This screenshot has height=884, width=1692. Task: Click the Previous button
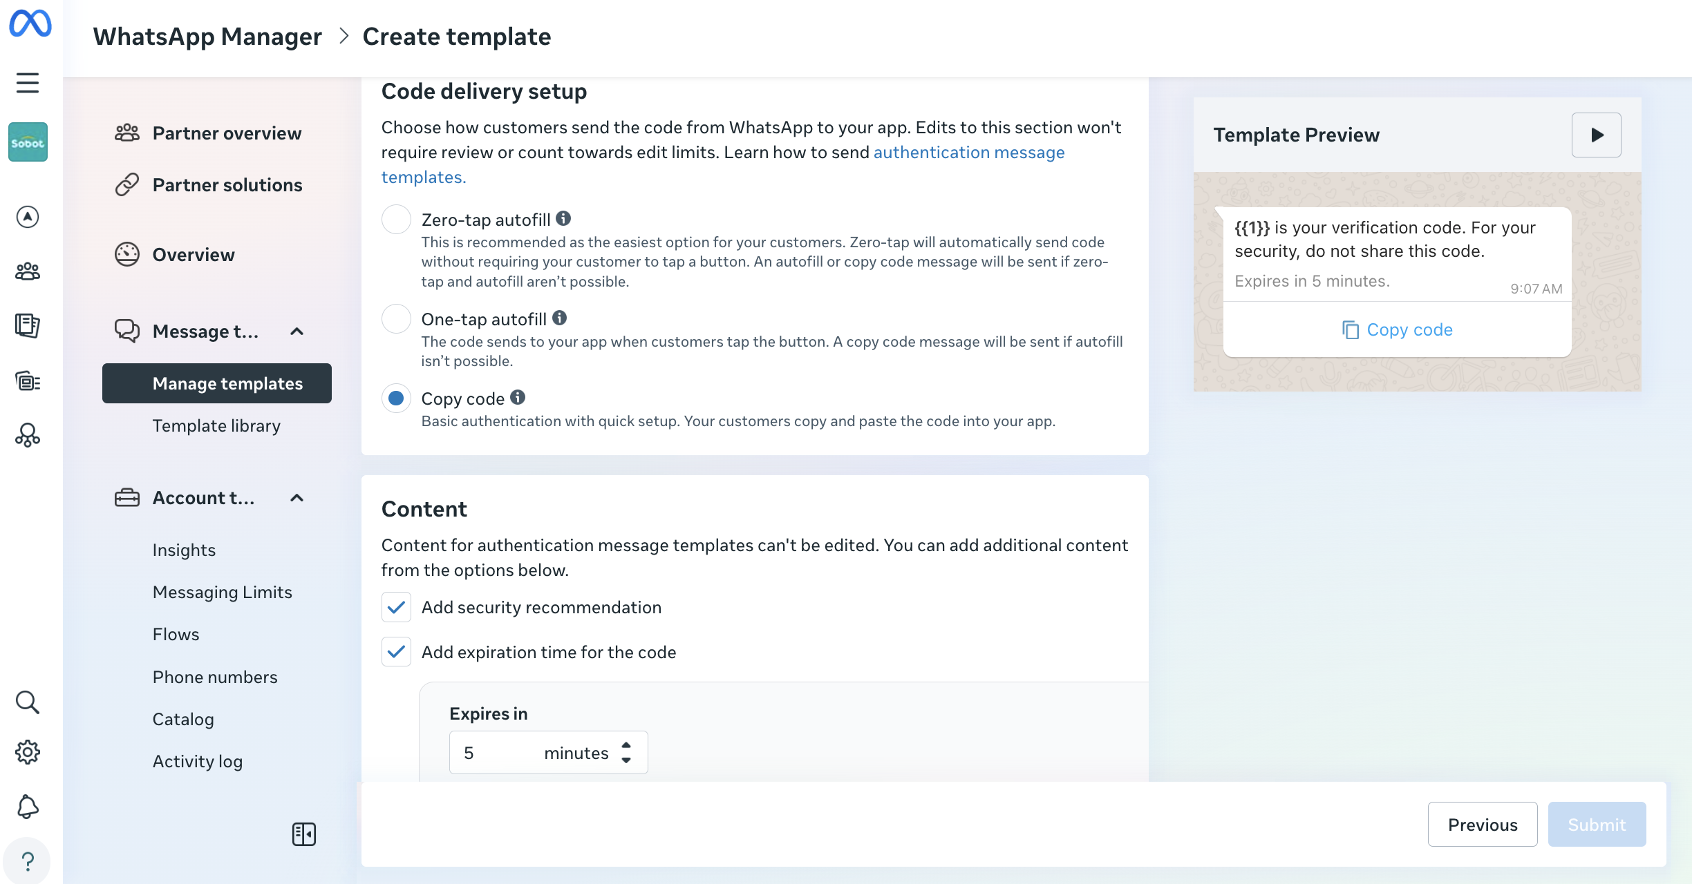coord(1483,825)
